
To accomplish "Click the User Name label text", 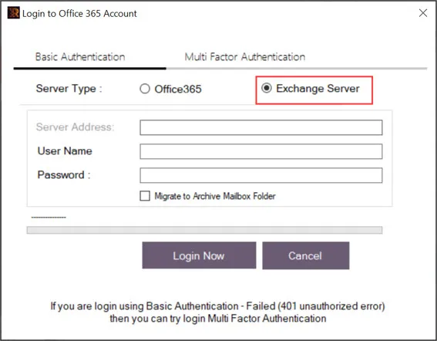I will (65, 151).
